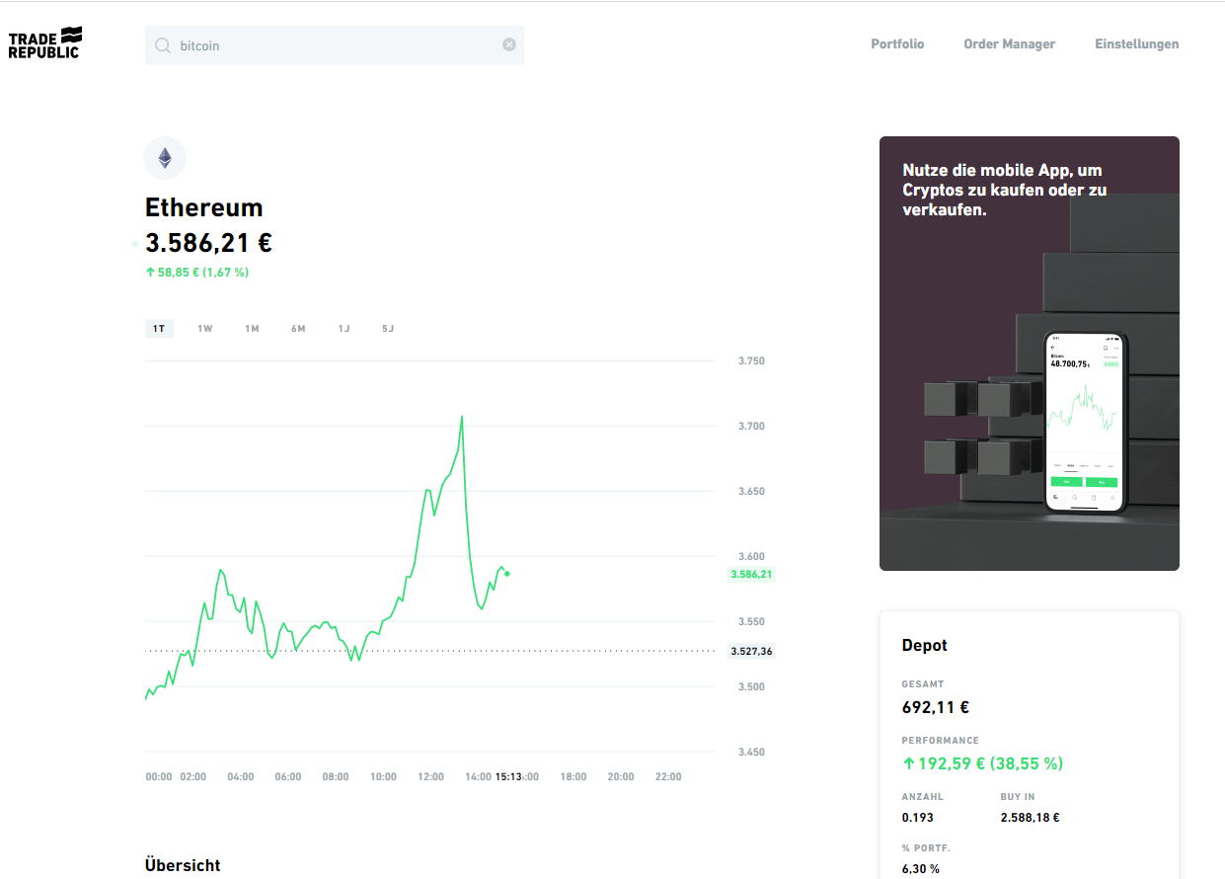This screenshot has width=1225, height=879.
Task: Show the 6M price history
Action: (x=298, y=328)
